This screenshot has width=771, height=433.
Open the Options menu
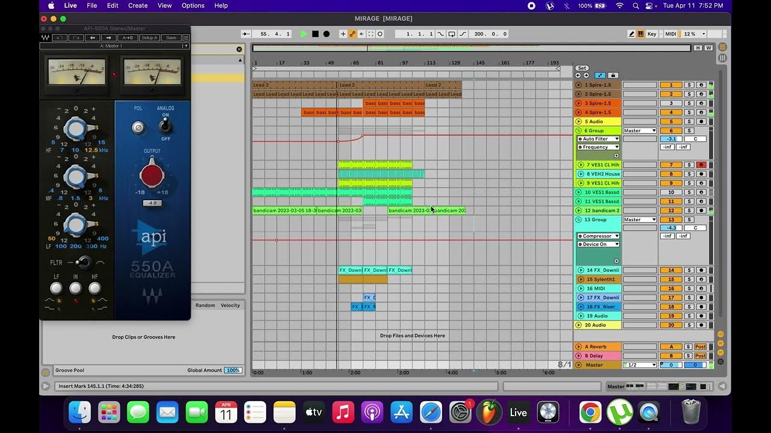coord(193,5)
